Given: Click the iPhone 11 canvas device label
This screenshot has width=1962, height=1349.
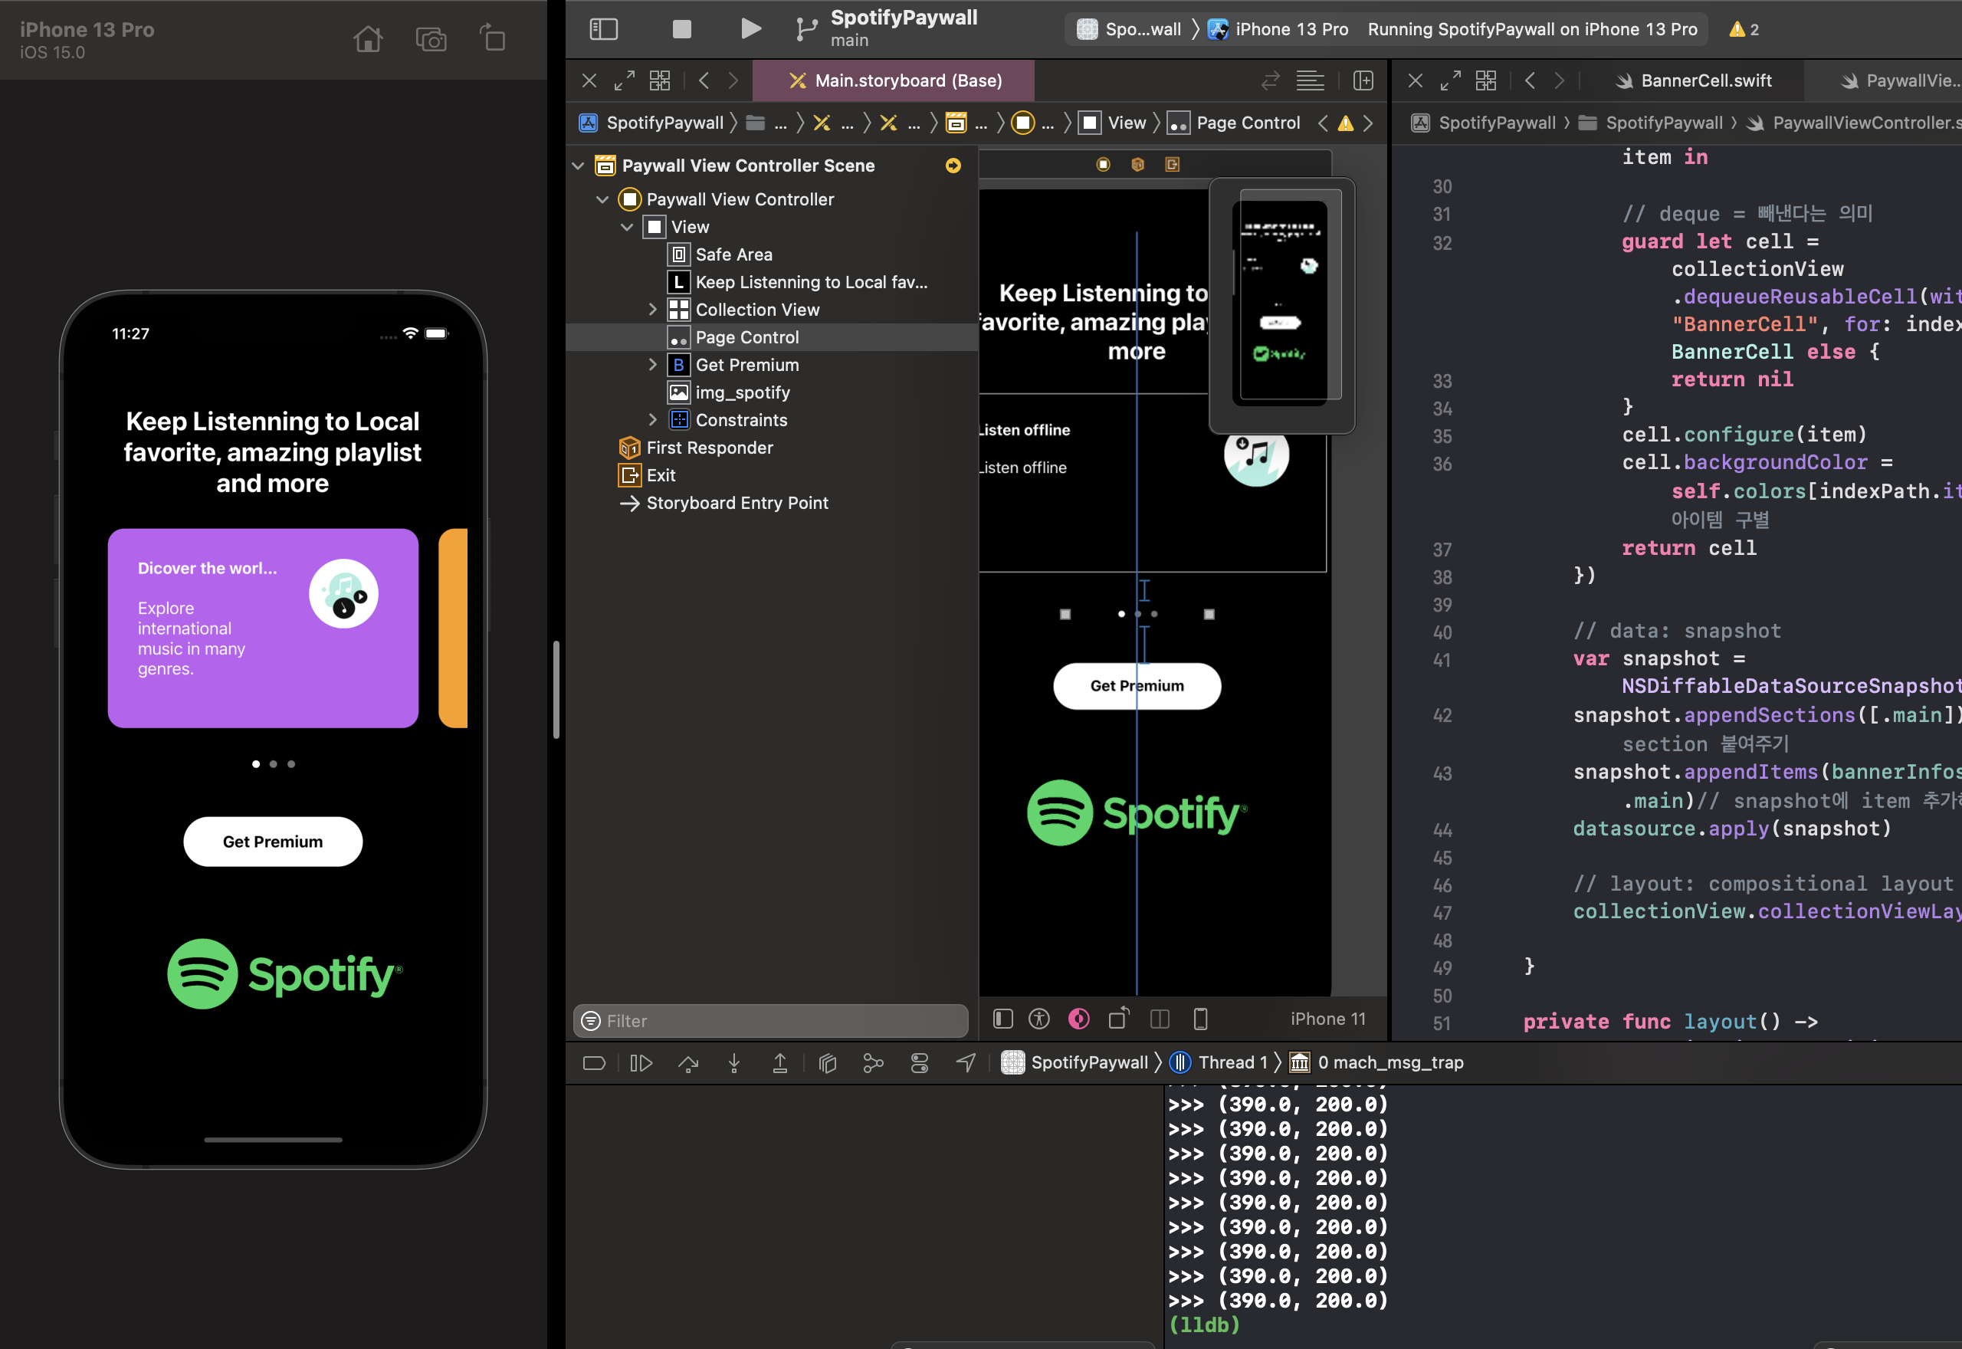Looking at the screenshot, I should [x=1327, y=1019].
